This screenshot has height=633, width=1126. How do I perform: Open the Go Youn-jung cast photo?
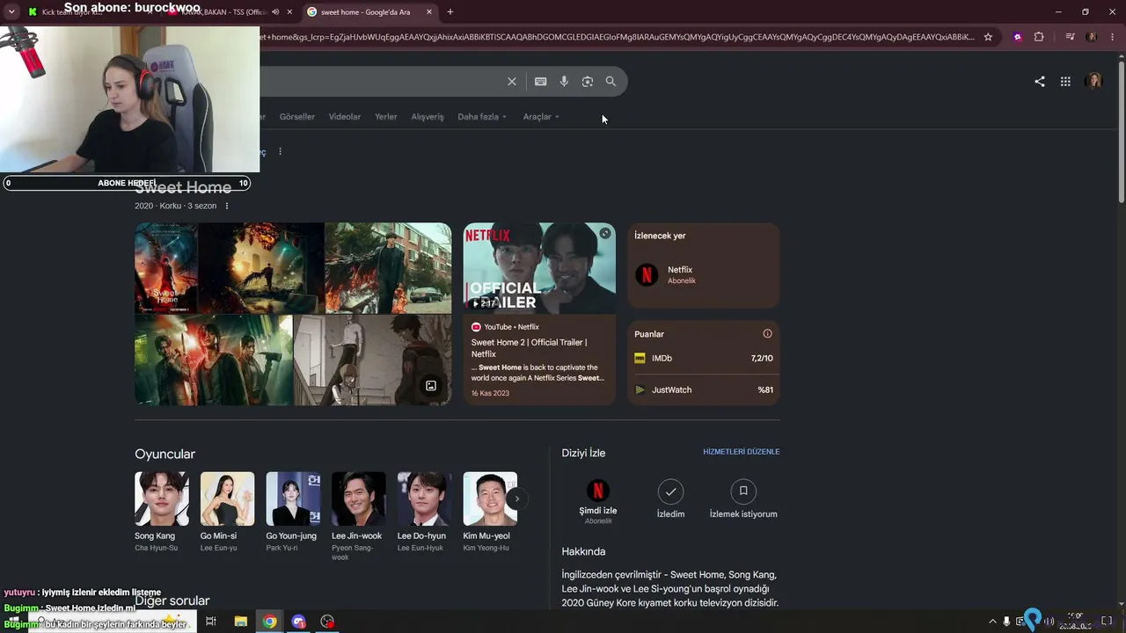tap(293, 498)
